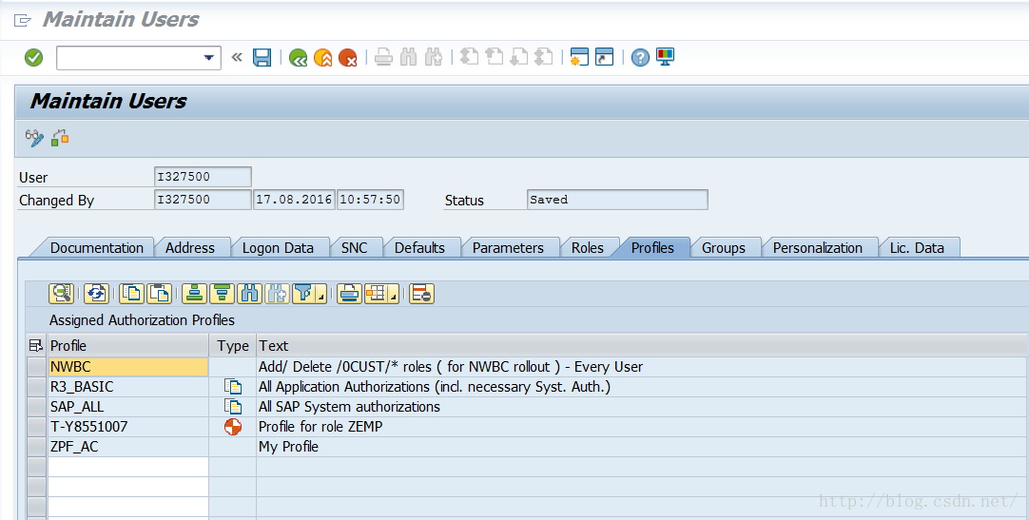Click the composite profile icon in SAP_ALL row
The image size is (1029, 520).
(233, 407)
